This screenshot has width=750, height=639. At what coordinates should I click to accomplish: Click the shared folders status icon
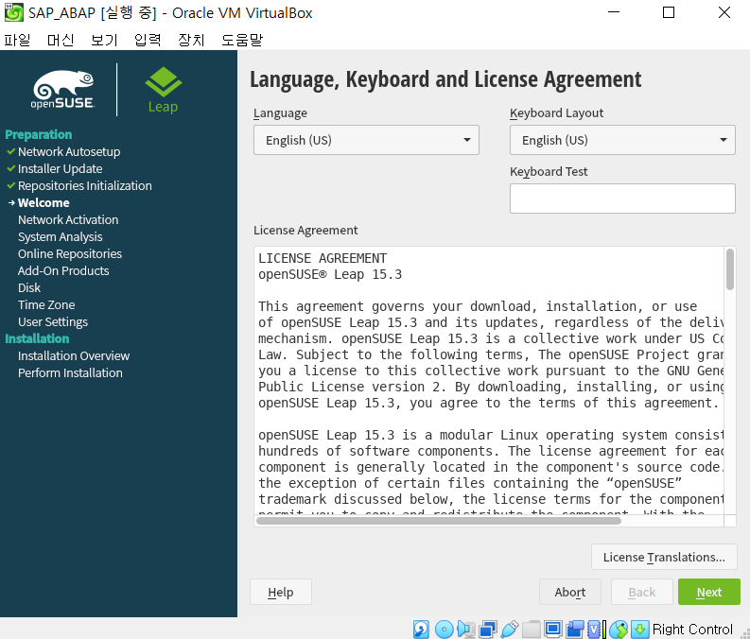tap(532, 629)
